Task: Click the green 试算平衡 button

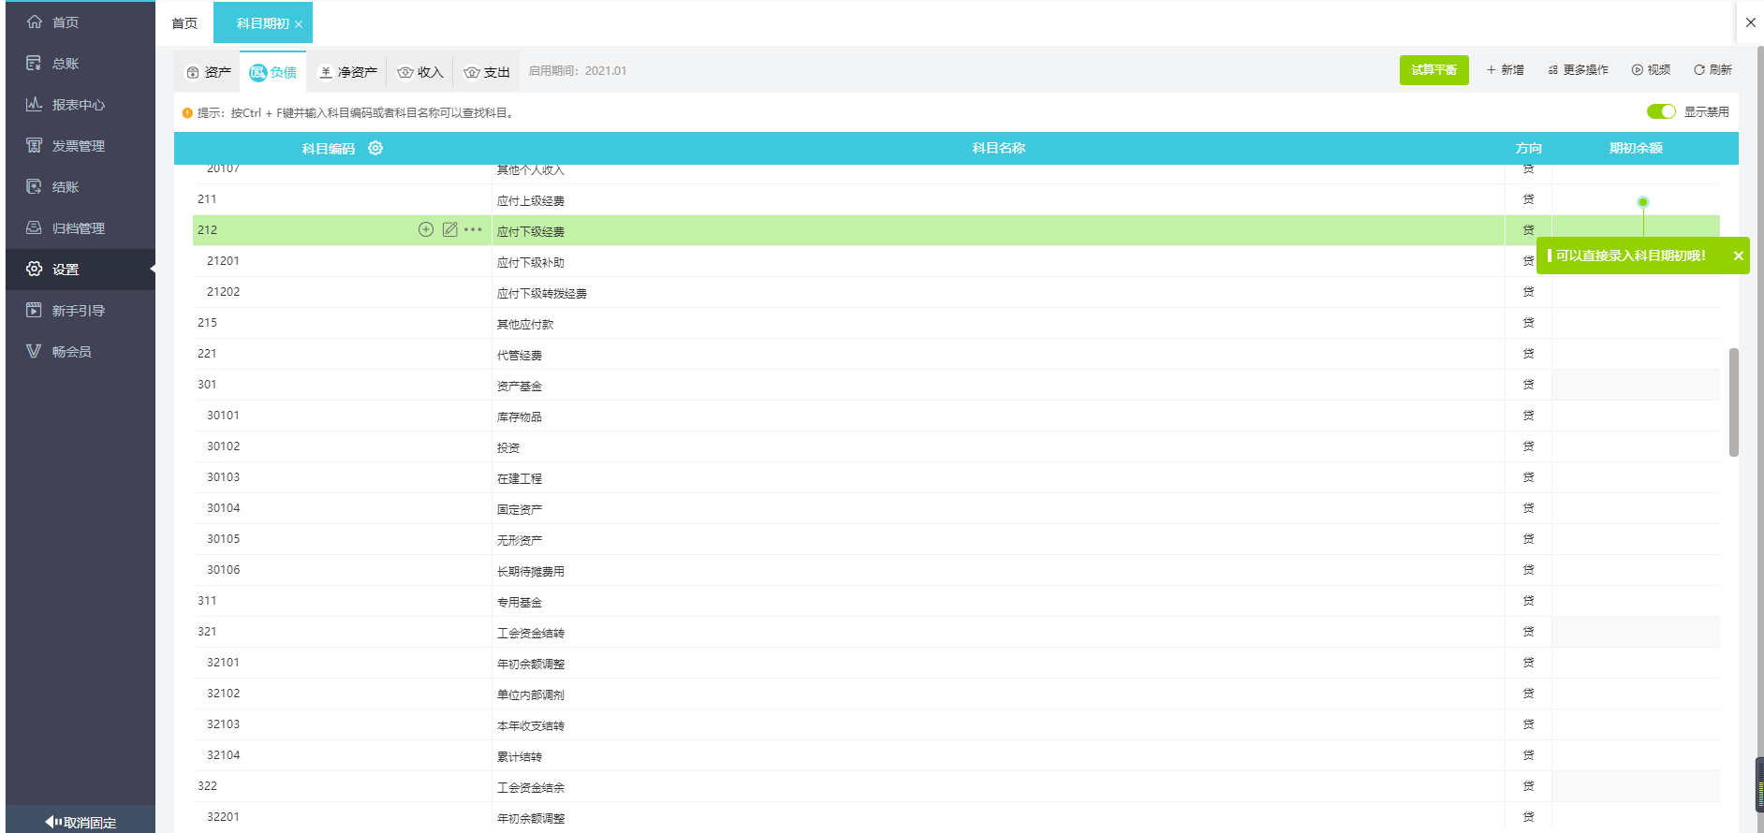Action: point(1433,70)
